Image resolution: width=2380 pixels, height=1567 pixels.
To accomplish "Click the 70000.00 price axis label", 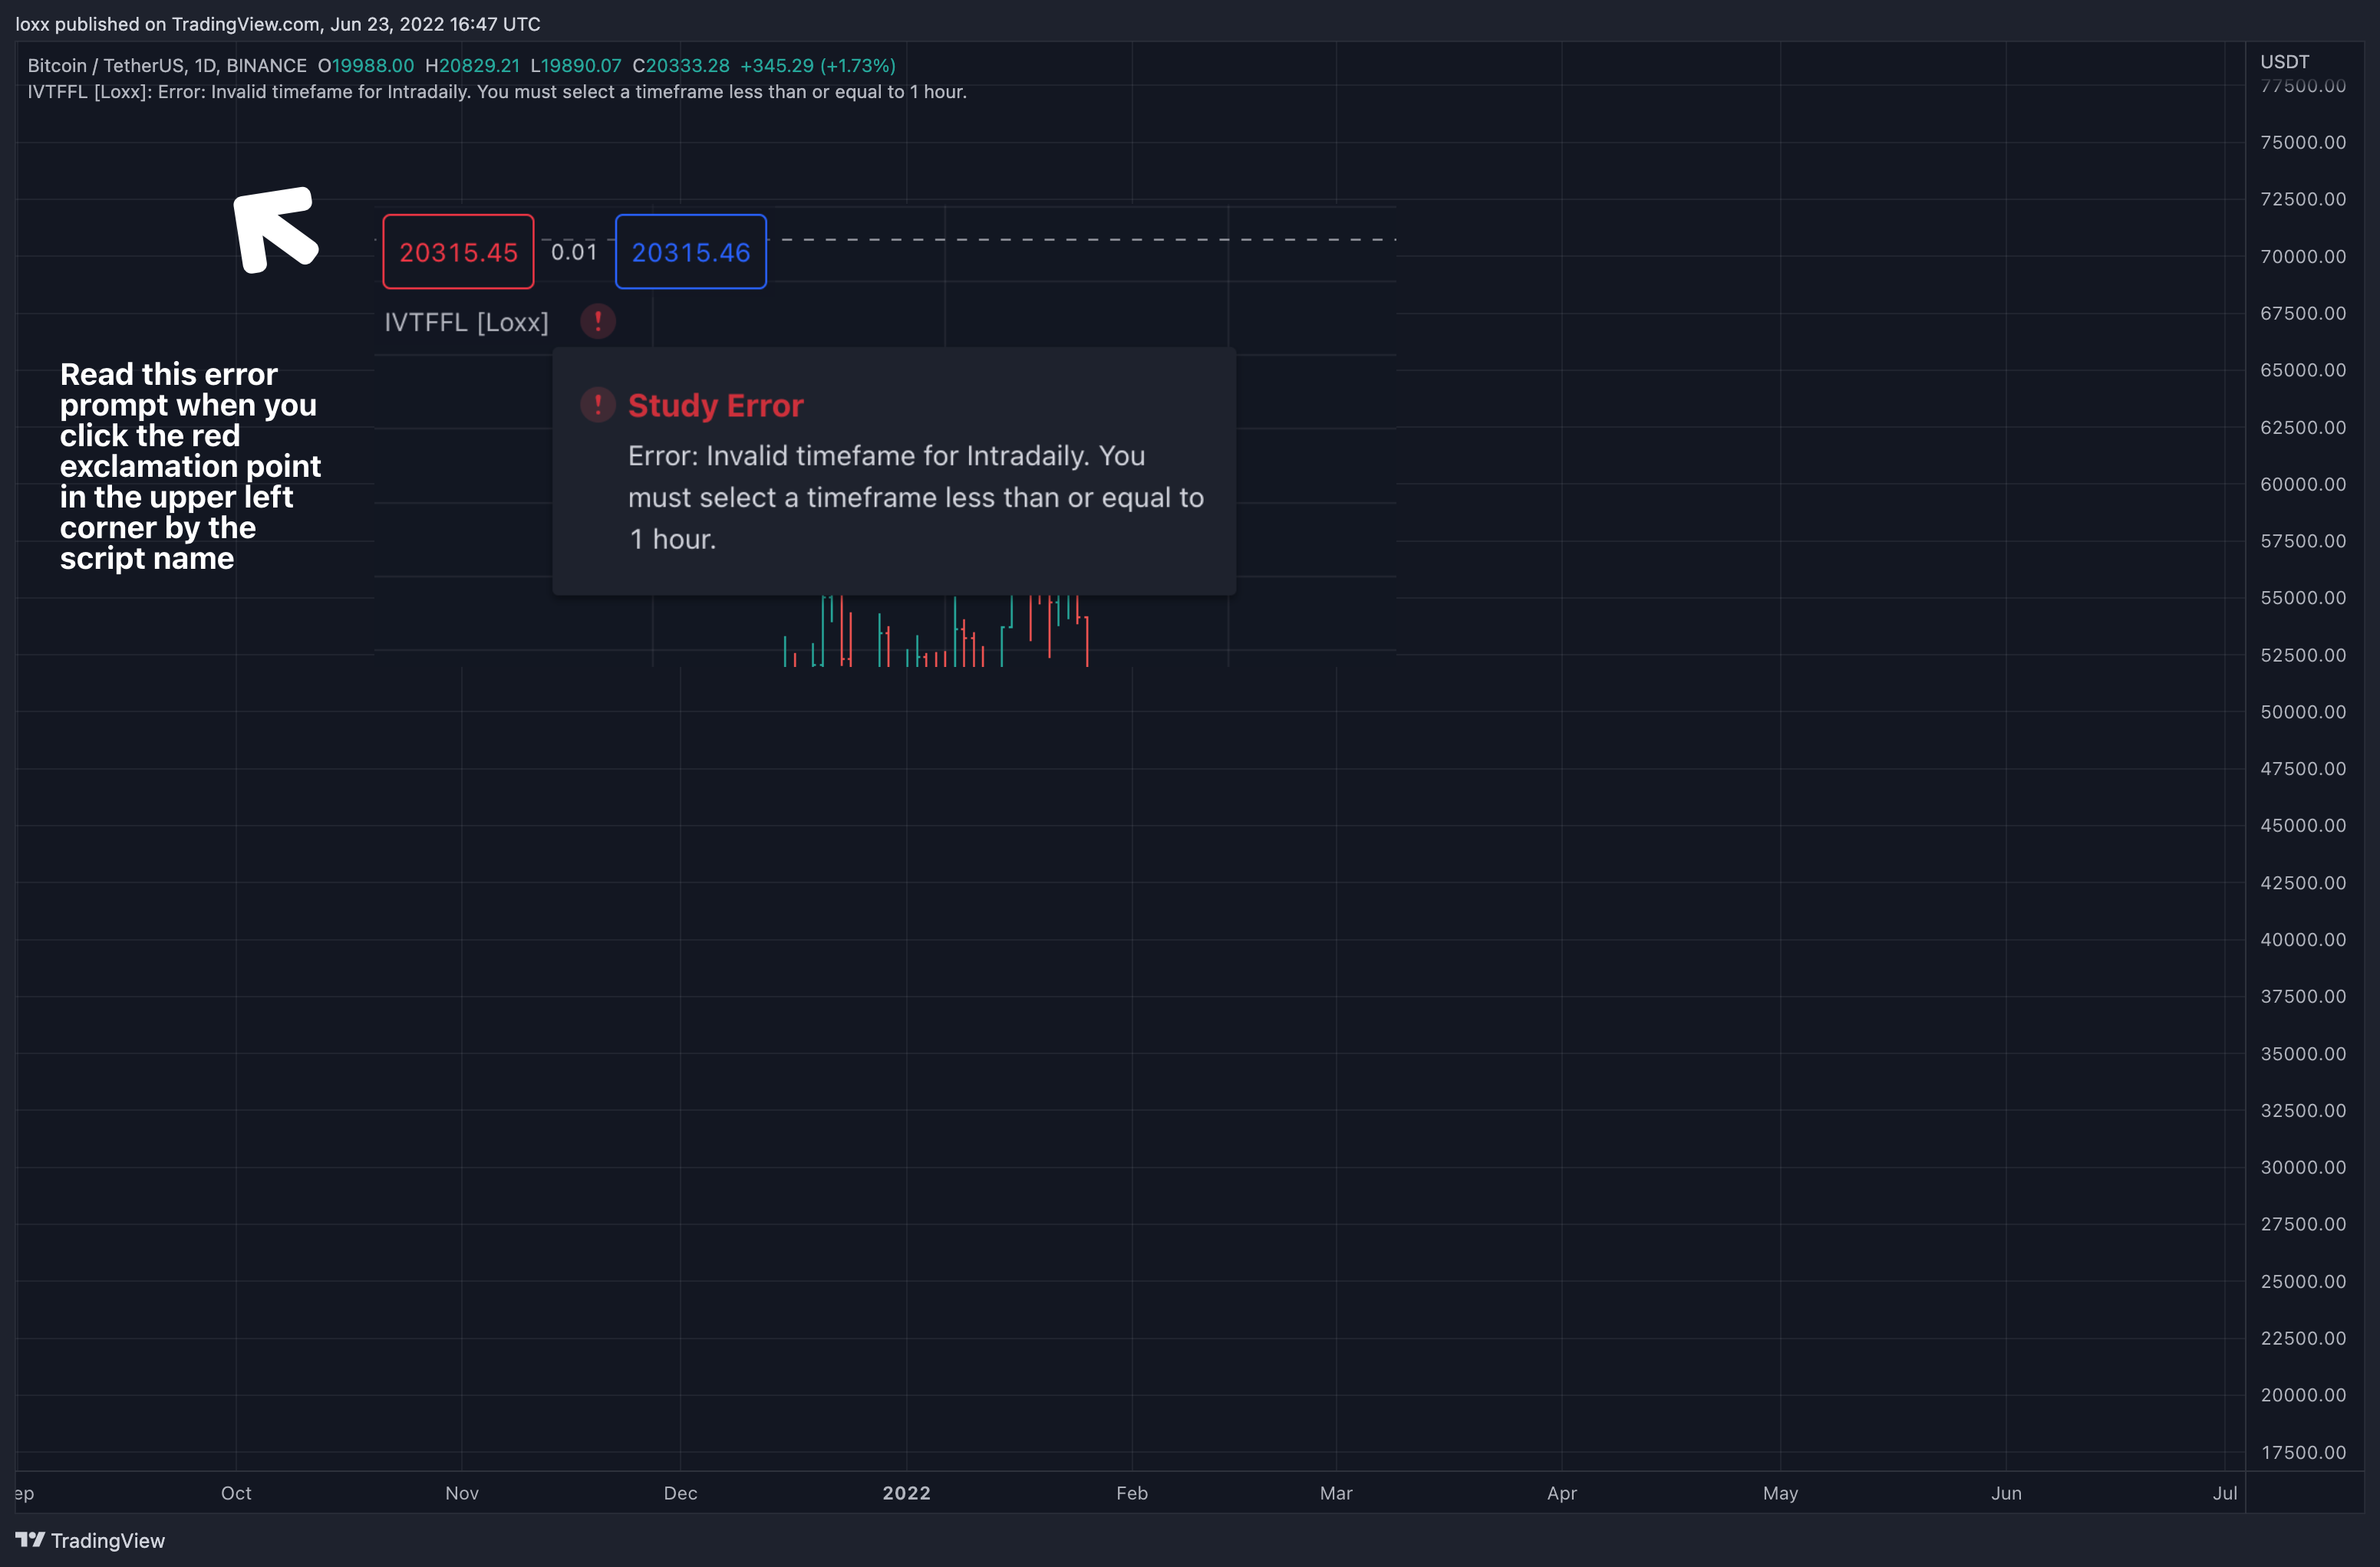I will pos(2303,257).
